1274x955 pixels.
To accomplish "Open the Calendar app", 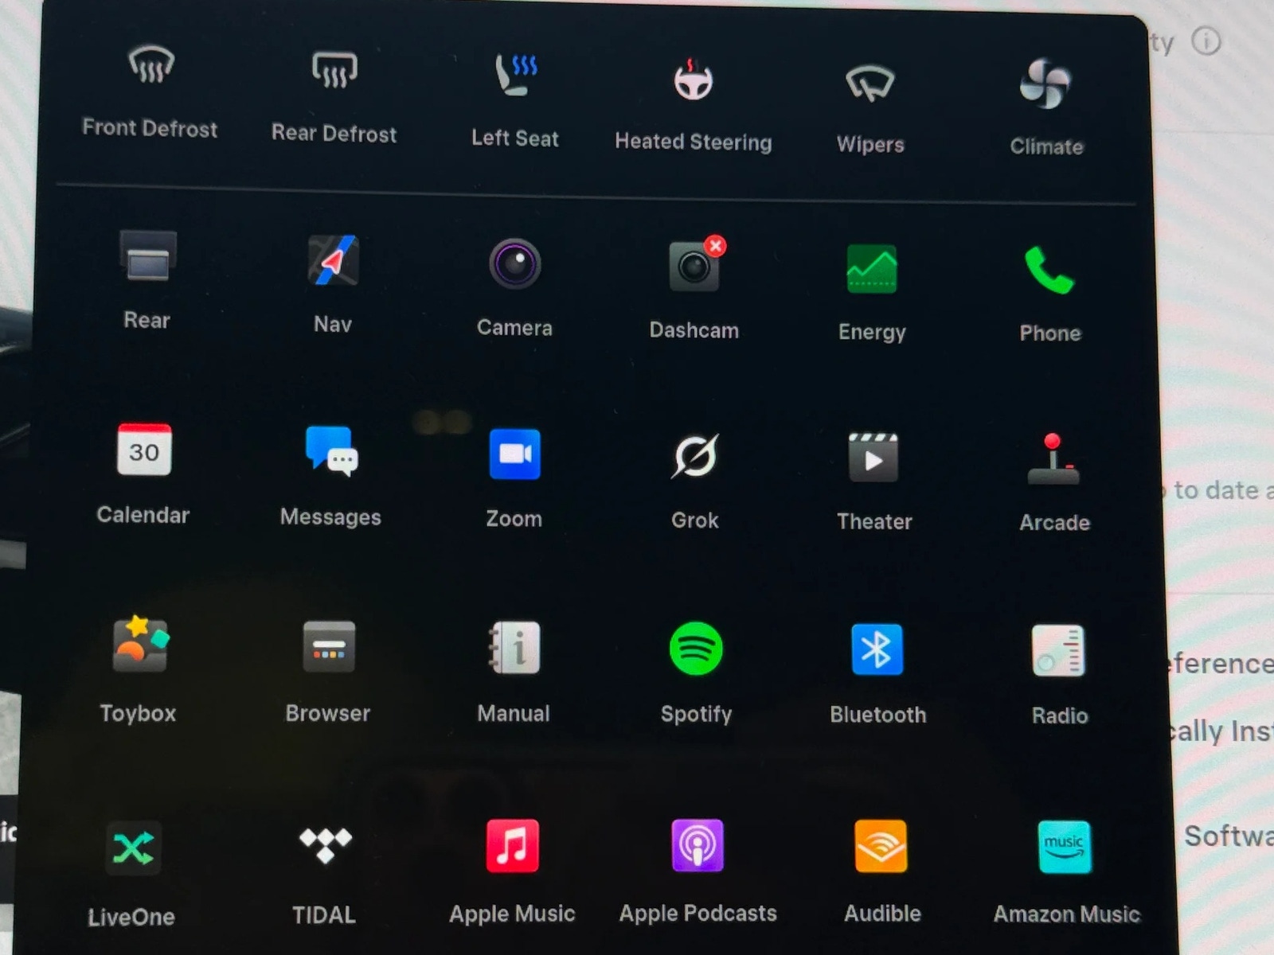I will coord(144,450).
